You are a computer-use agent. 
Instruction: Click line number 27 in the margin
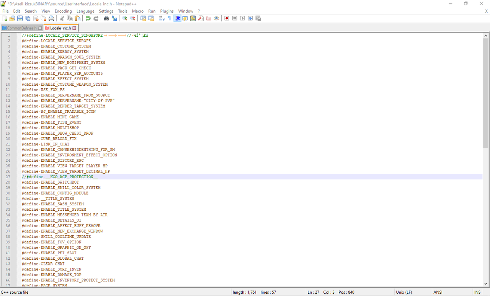click(8, 177)
